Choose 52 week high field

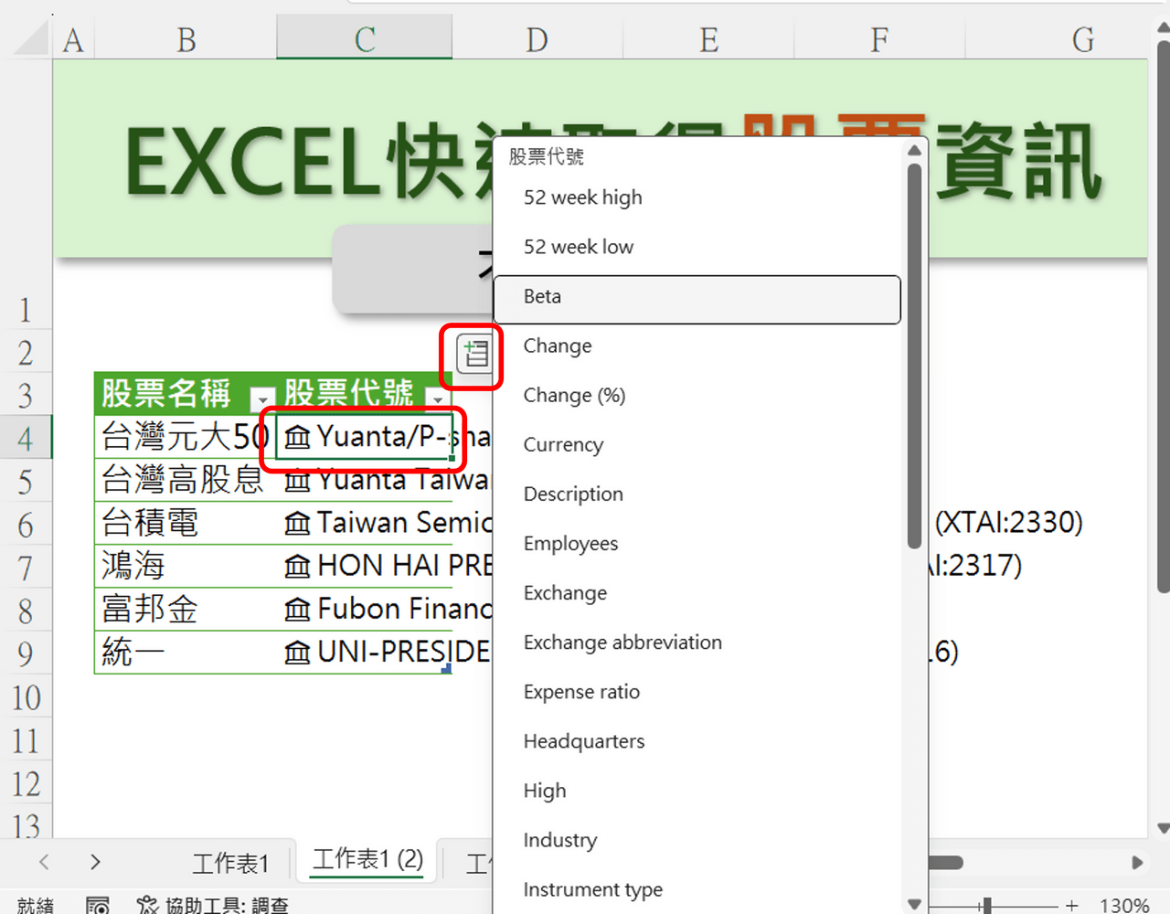[x=697, y=197]
